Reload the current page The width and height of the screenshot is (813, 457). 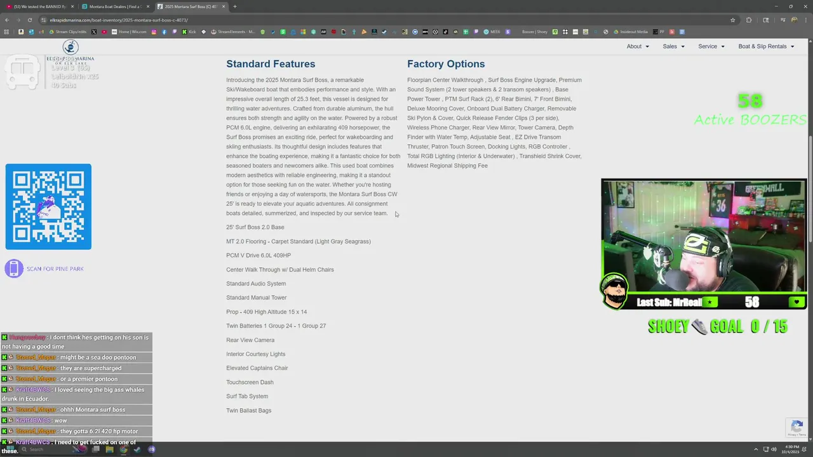point(29,20)
